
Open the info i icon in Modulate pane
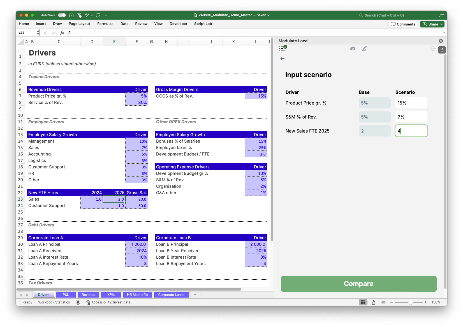coord(442,50)
